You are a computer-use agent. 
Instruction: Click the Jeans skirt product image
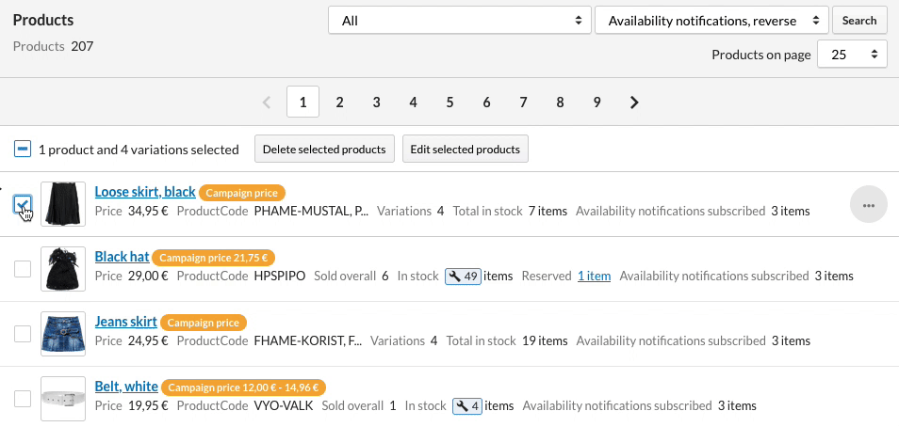(63, 334)
